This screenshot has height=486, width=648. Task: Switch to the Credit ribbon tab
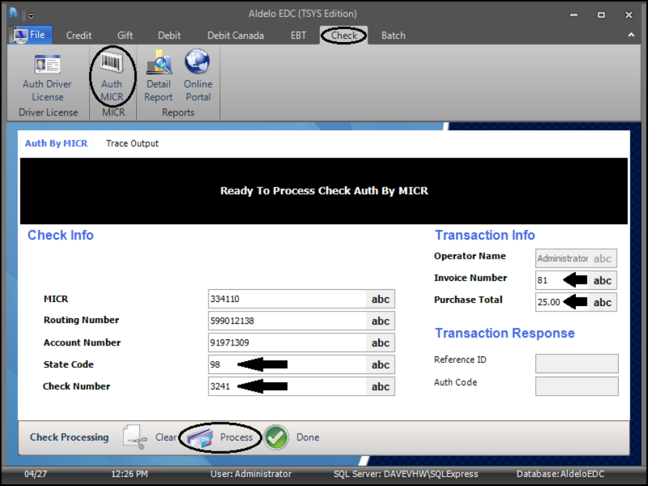(79, 35)
